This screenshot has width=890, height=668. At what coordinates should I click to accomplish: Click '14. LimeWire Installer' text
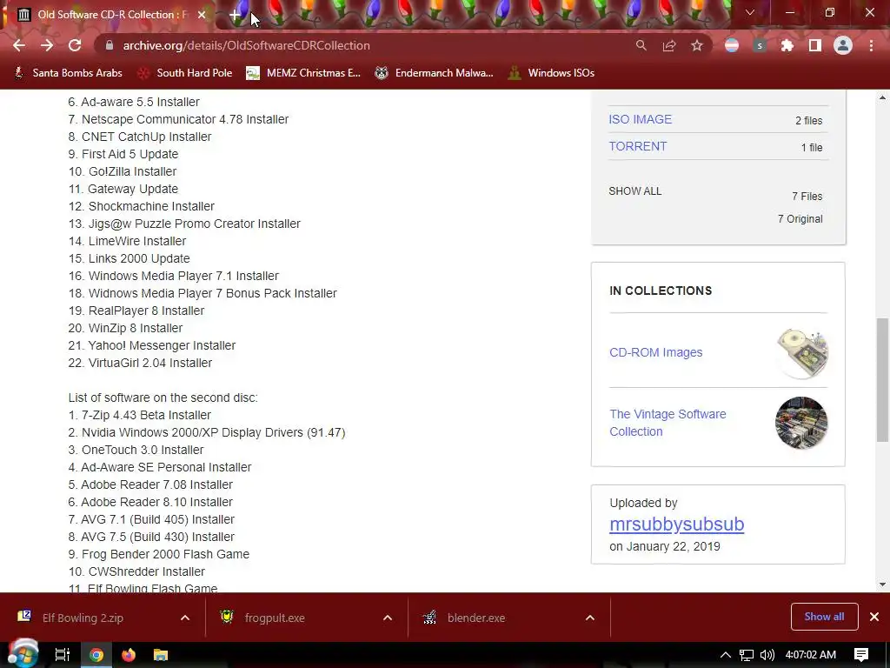127,241
